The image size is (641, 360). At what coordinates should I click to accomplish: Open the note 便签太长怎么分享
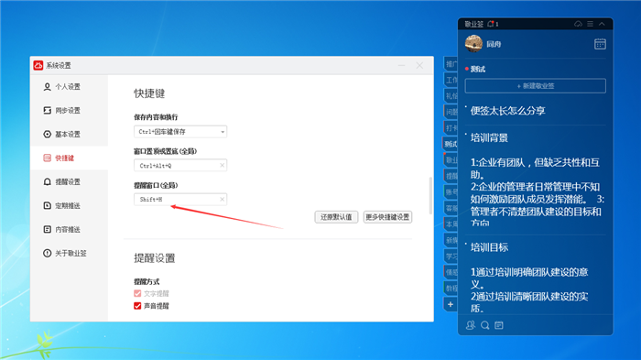pyautogui.click(x=507, y=111)
